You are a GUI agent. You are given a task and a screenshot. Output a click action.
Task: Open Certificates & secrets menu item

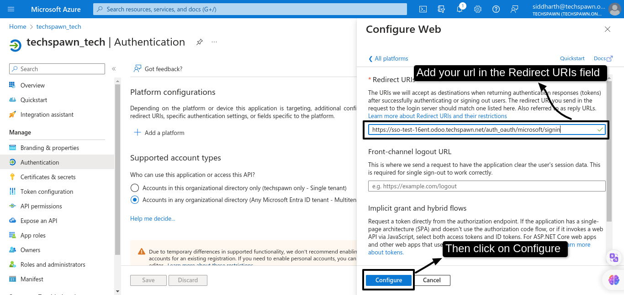pos(48,177)
